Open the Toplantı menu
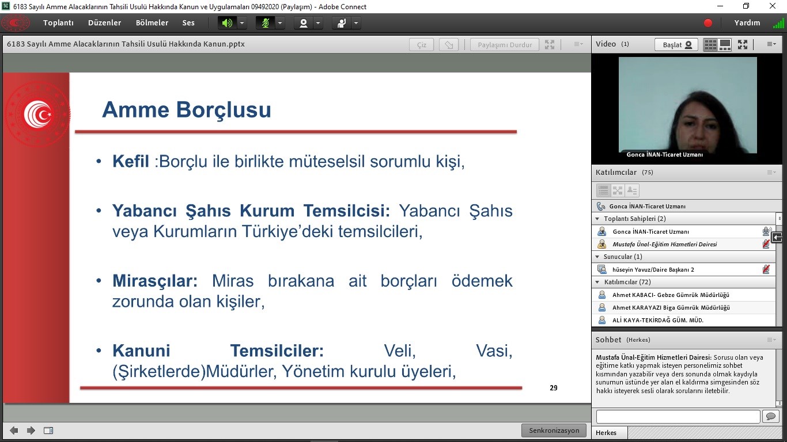 58,23
